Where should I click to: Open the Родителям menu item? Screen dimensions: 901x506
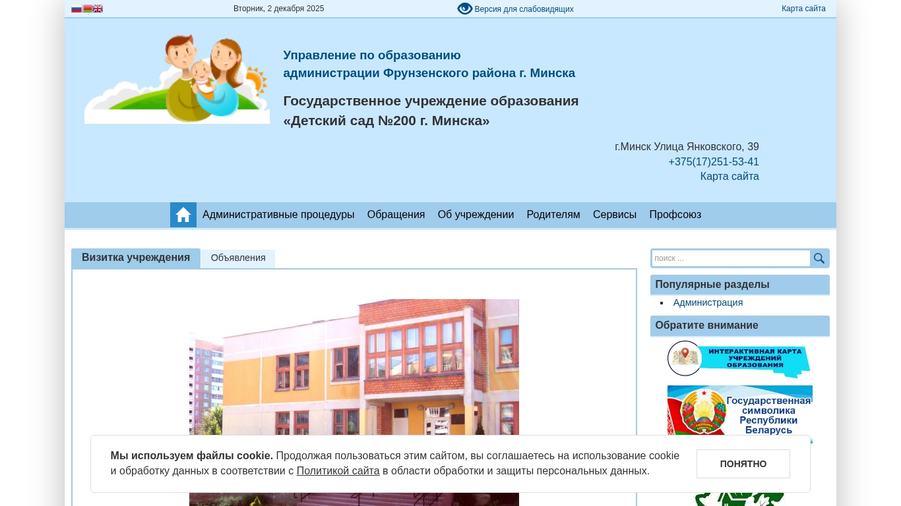tap(553, 215)
